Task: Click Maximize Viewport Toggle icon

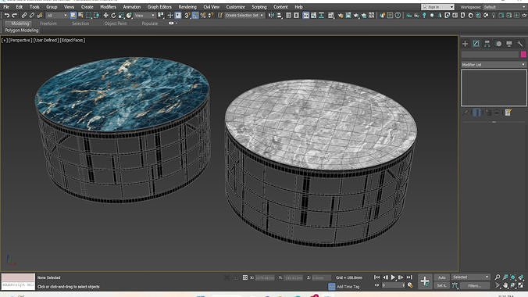Action: coord(521,285)
